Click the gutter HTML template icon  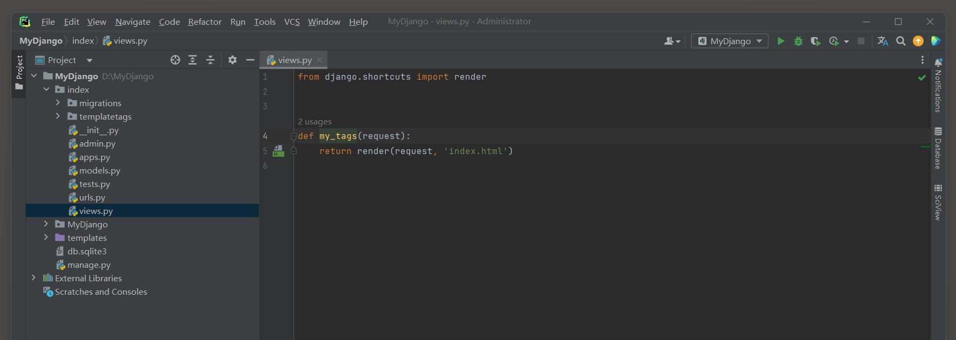pos(278,151)
